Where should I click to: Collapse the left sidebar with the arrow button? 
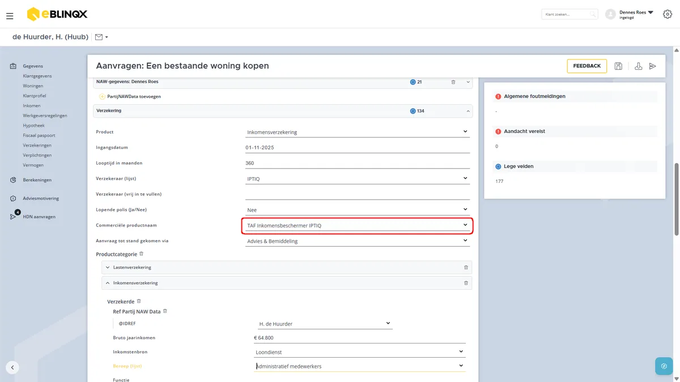coord(12,367)
